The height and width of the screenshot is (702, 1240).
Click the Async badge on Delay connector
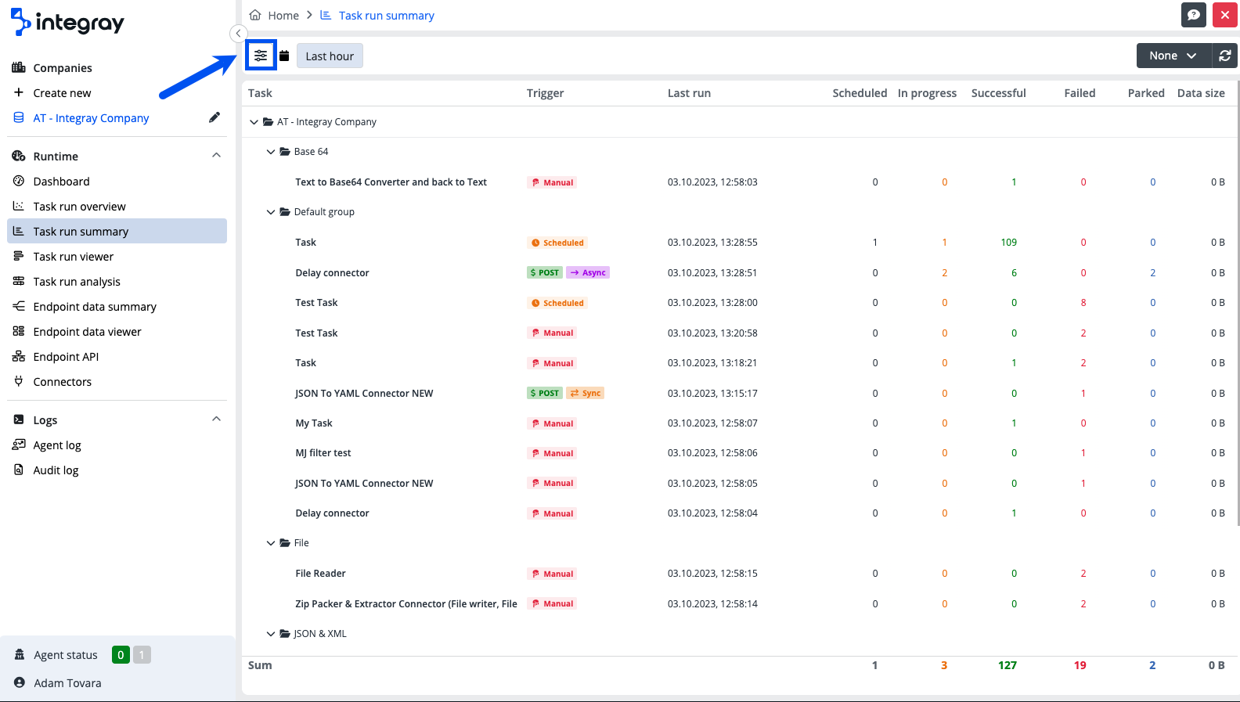pyautogui.click(x=588, y=272)
